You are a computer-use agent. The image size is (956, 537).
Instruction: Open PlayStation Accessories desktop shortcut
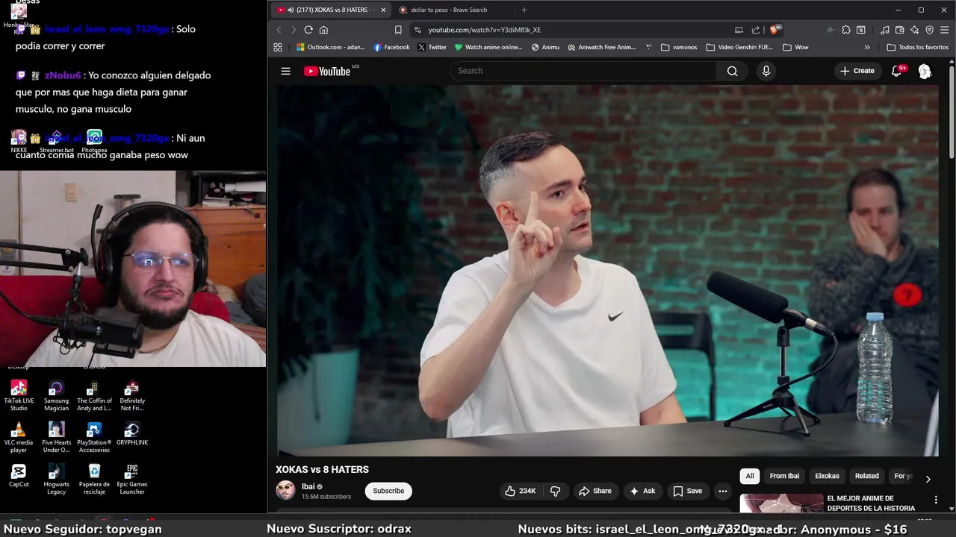(94, 437)
